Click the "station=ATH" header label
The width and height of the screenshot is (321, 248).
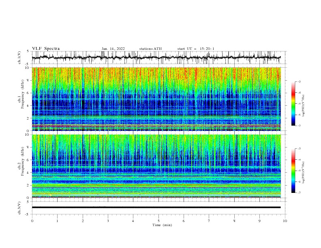pyautogui.click(x=150, y=49)
